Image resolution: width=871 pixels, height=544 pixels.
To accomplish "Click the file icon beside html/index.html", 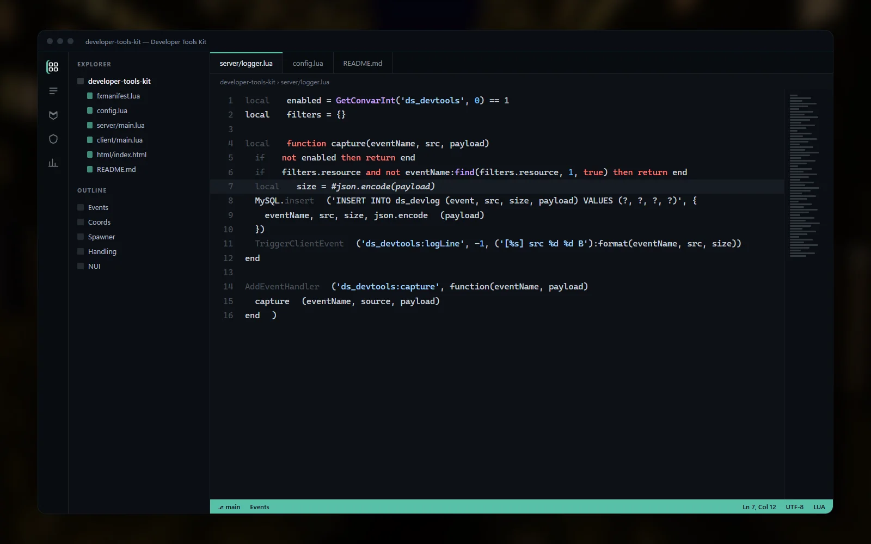I will click(90, 154).
